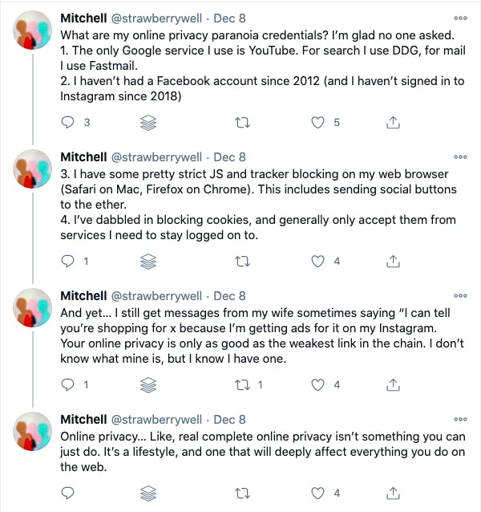481x512 pixels.
Task: Open more options menu on the first tweet
Action: 460,18
